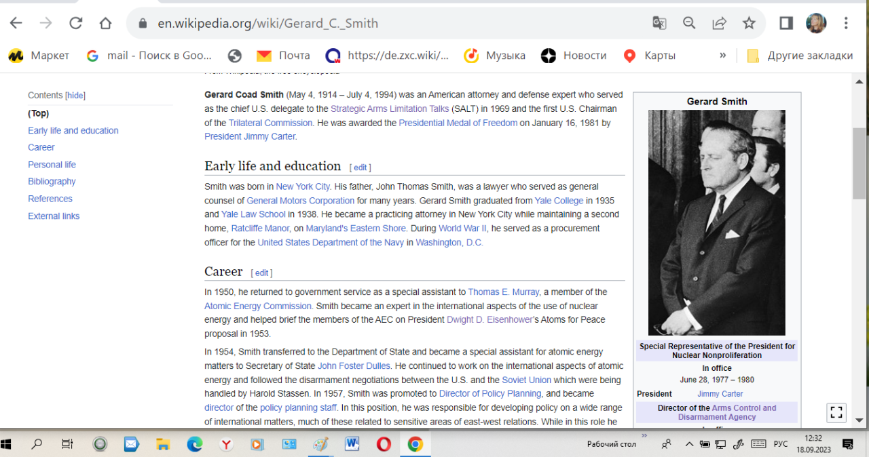Open the Chrome three-dot menu

[846, 23]
